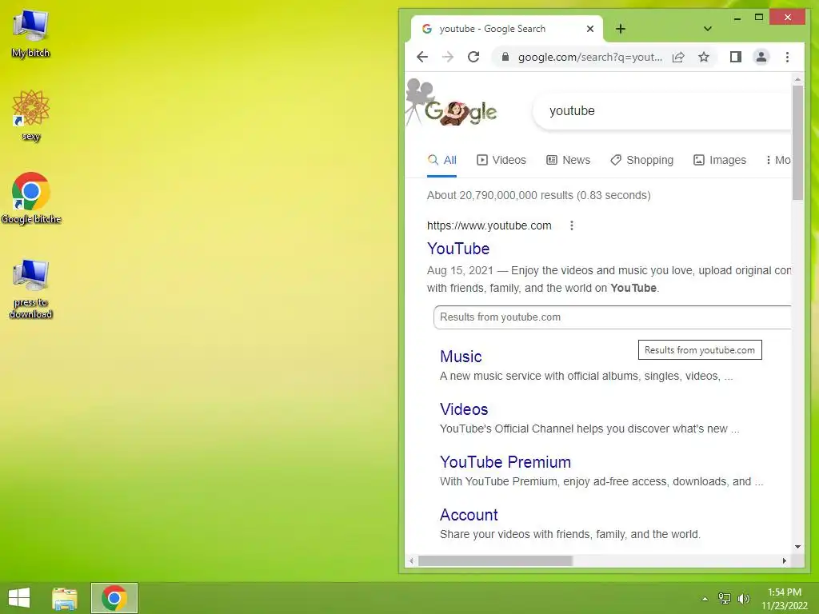The image size is (819, 614).
Task: Switch to the Shopping search tab
Action: point(642,160)
